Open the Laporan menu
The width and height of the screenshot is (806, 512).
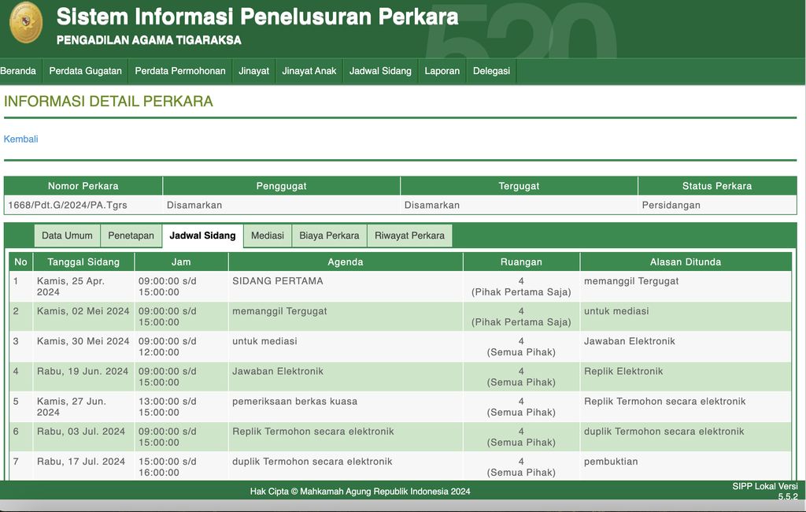click(442, 71)
